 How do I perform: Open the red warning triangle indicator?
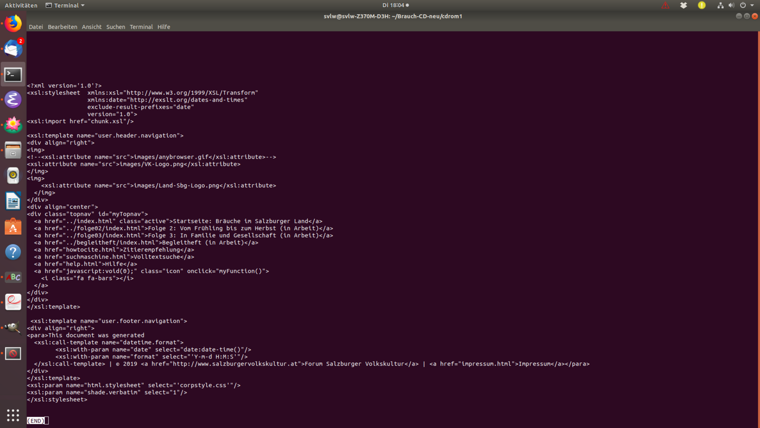(x=665, y=5)
